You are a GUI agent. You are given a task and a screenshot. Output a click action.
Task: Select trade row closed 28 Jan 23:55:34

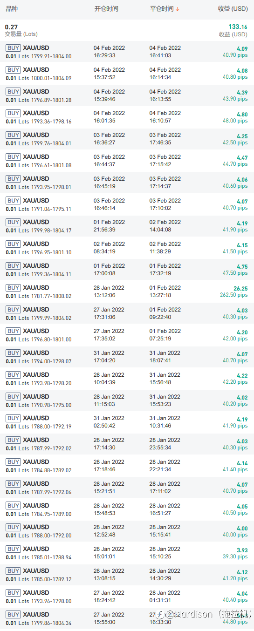127,444
